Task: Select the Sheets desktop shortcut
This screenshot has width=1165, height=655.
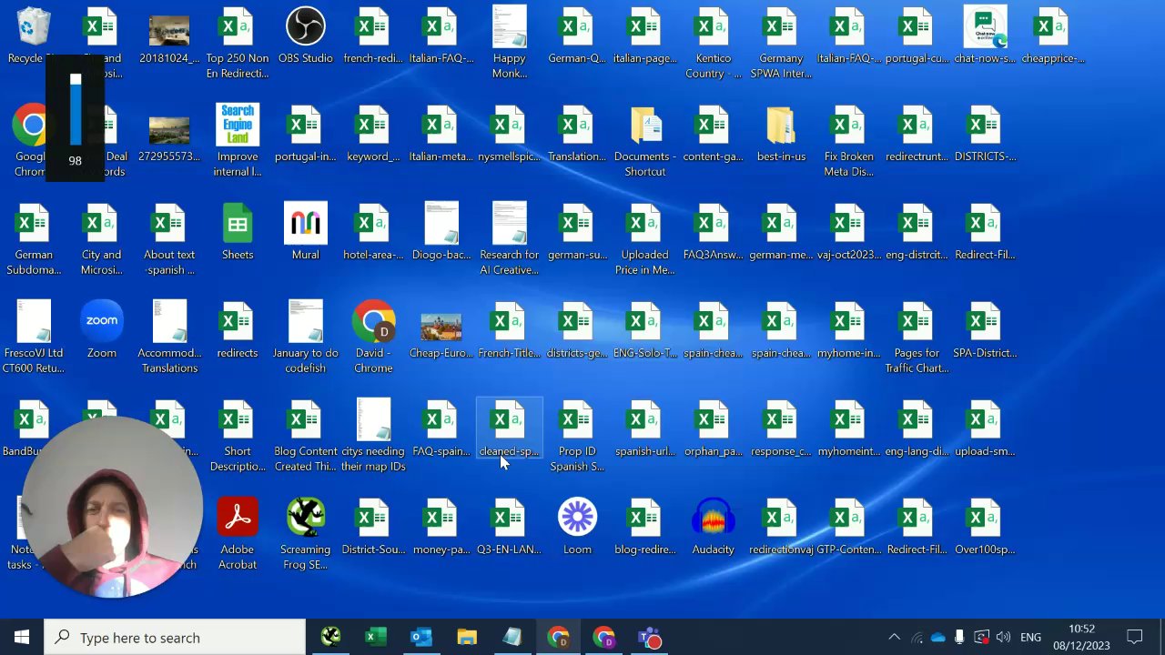Action: (x=238, y=224)
